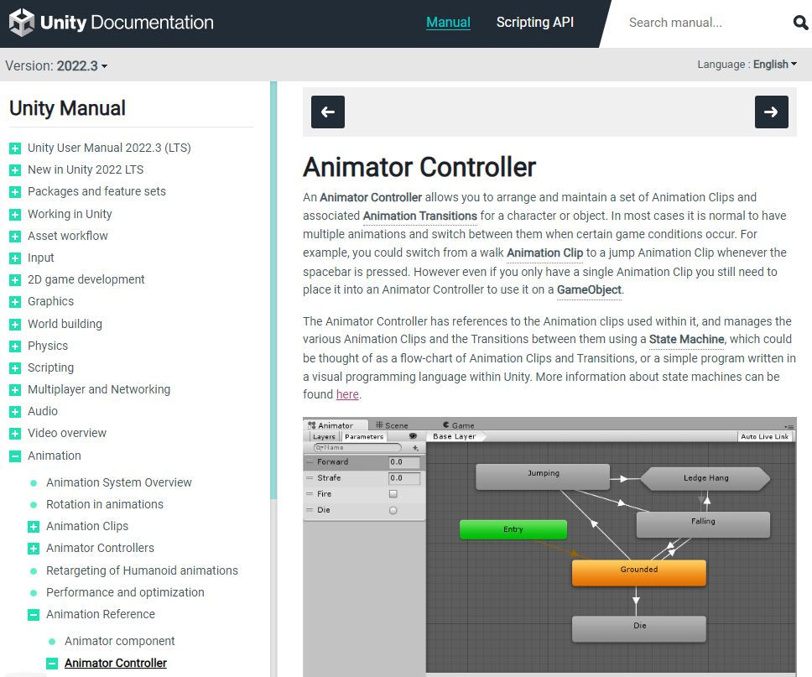This screenshot has width=812, height=677.
Task: Click the plus icon to add a new parameter
Action: pos(415,449)
